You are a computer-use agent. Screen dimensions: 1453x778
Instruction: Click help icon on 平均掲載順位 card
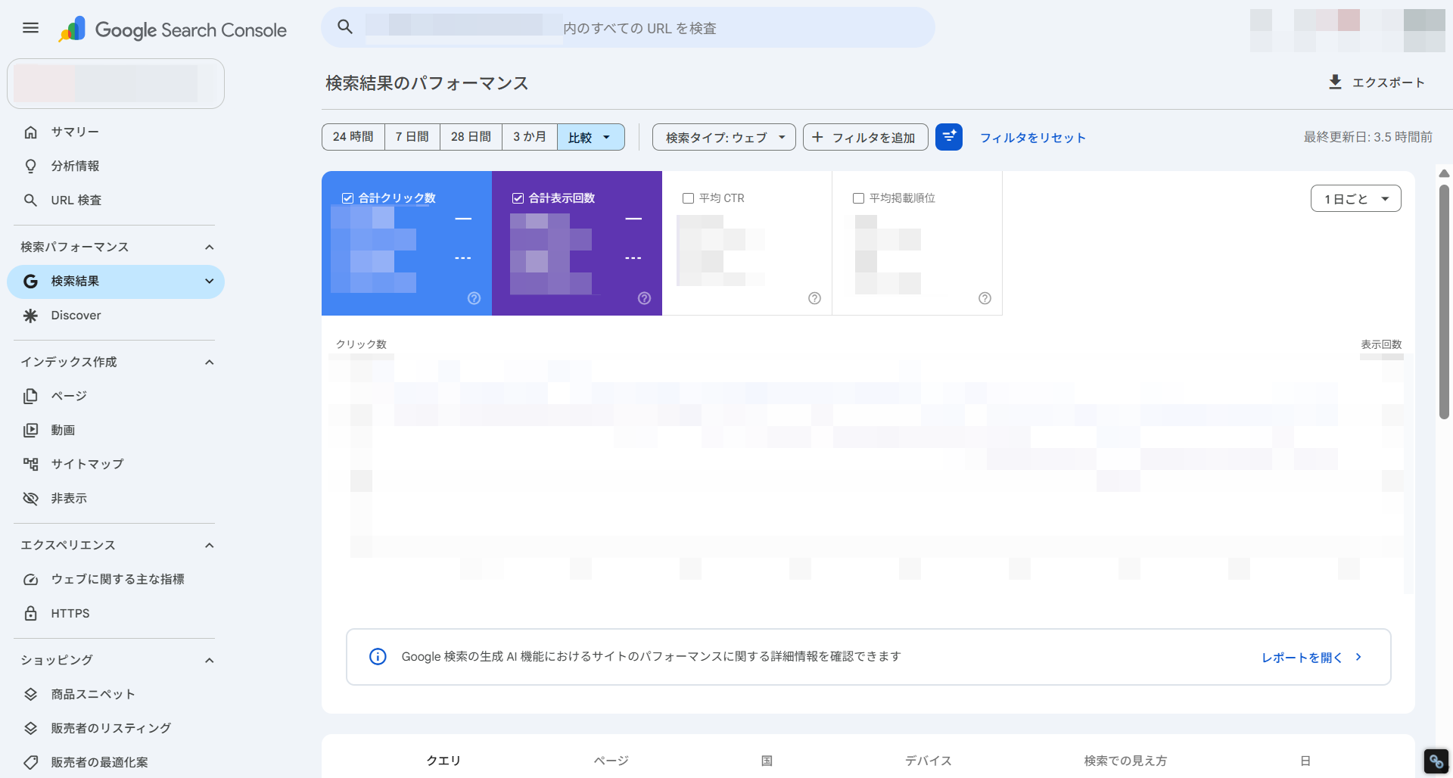pos(985,298)
